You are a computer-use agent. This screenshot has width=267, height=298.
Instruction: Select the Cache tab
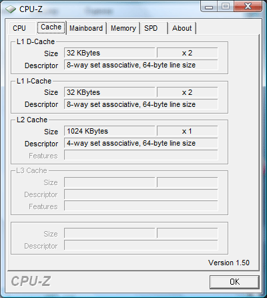tap(51, 27)
